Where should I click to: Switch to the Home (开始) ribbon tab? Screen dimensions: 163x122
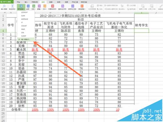(19, 2)
